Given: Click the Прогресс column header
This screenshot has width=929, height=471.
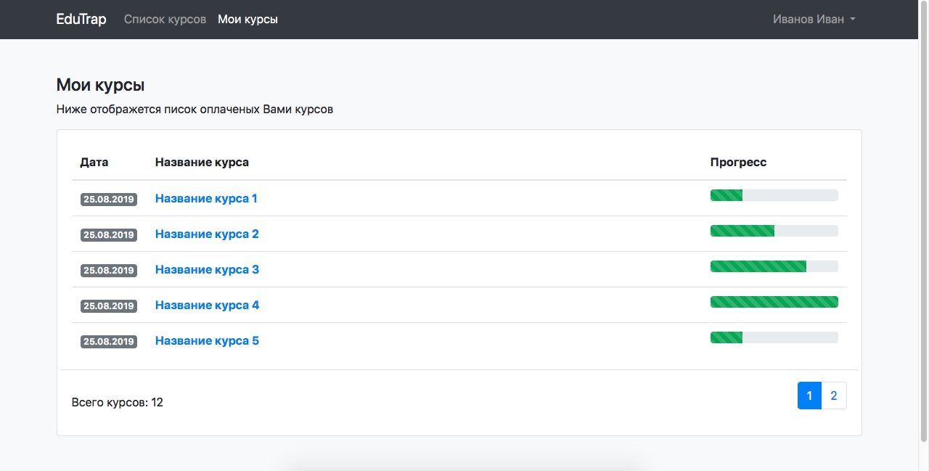Looking at the screenshot, I should click(738, 163).
